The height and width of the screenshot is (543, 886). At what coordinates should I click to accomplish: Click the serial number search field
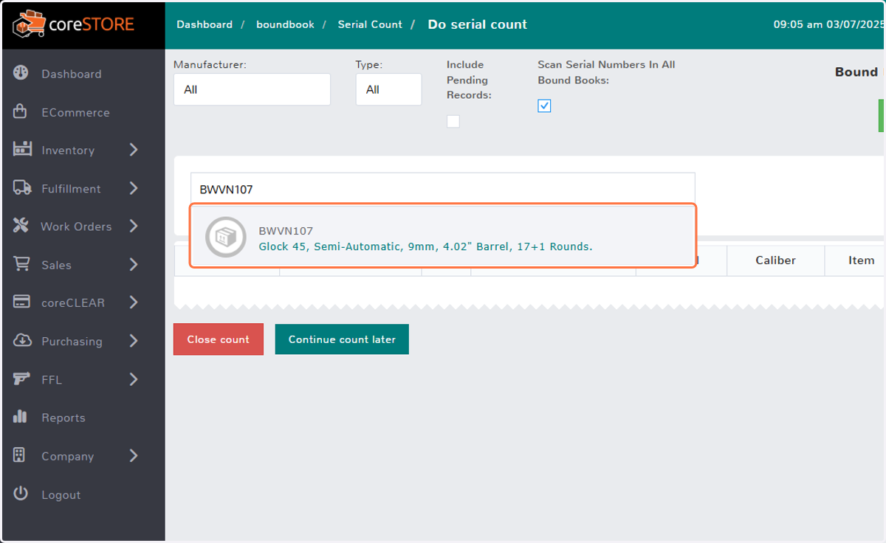(443, 189)
